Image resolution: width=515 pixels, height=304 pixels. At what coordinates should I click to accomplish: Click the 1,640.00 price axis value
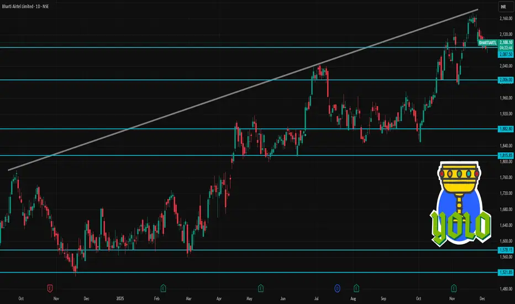pyautogui.click(x=506, y=225)
